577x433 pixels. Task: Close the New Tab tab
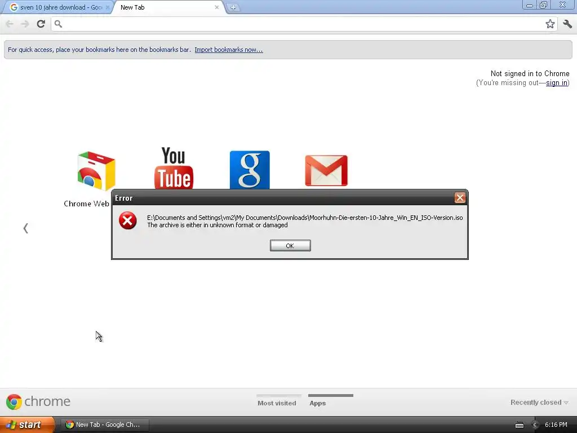[x=217, y=7]
